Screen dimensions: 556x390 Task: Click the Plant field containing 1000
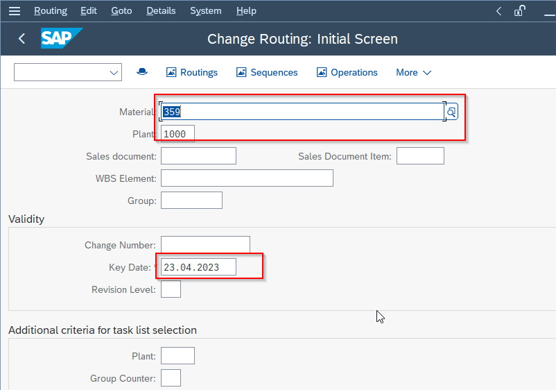tap(177, 134)
